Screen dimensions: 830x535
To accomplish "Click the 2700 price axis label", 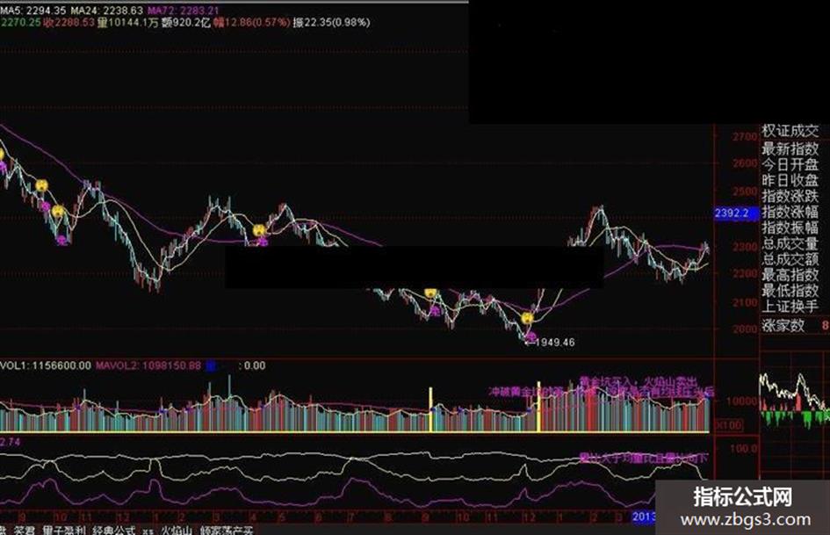I will [746, 137].
